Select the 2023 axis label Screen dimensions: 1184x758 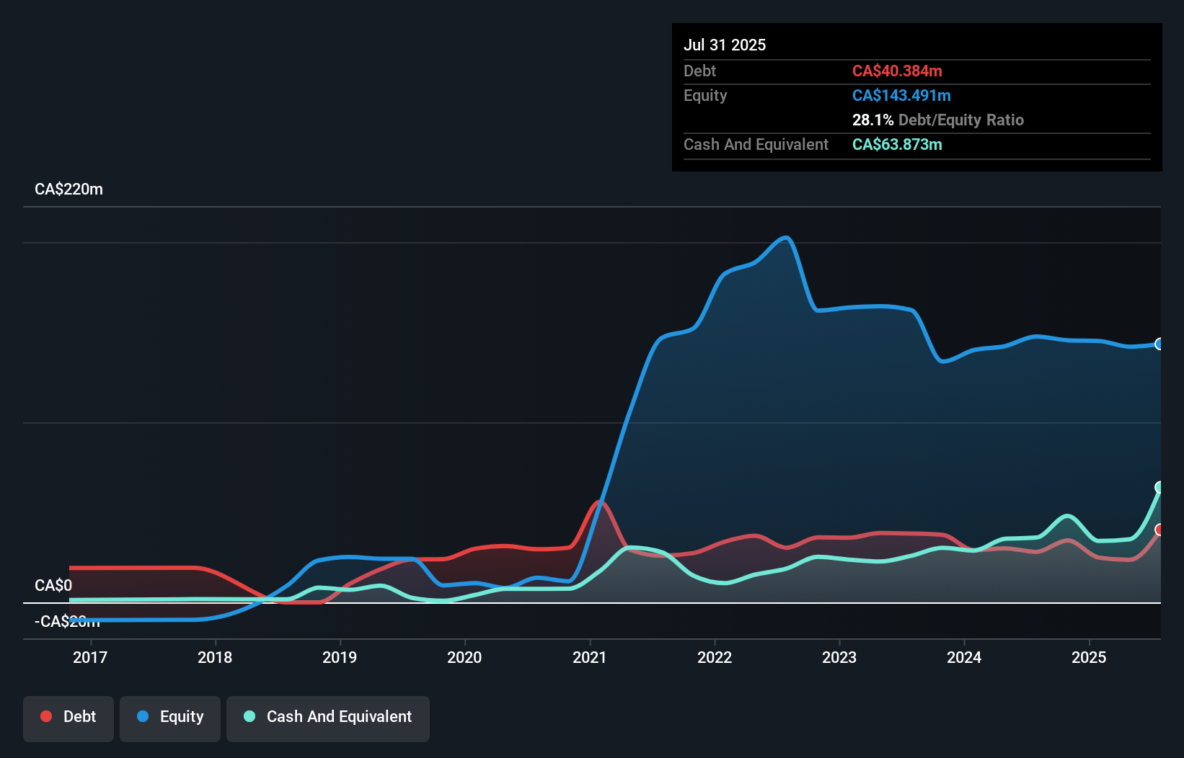[839, 657]
